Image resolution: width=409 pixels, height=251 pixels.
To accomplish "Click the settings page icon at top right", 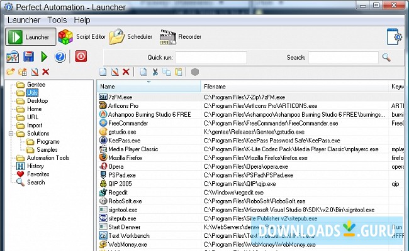I will coord(394,37).
